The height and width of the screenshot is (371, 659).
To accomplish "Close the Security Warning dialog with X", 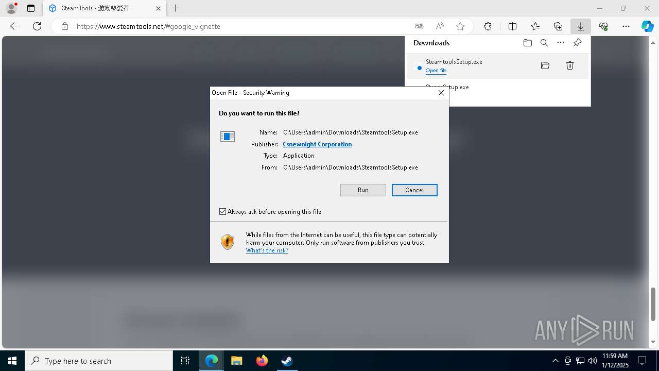I will point(441,93).
